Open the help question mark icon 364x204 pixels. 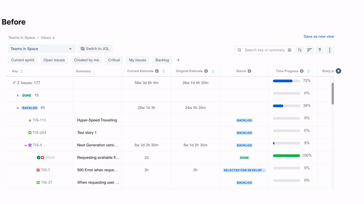320,50
